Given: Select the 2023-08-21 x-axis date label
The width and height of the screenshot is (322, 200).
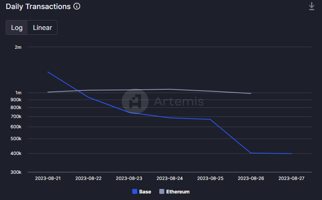Looking at the screenshot, I should 48,178.
